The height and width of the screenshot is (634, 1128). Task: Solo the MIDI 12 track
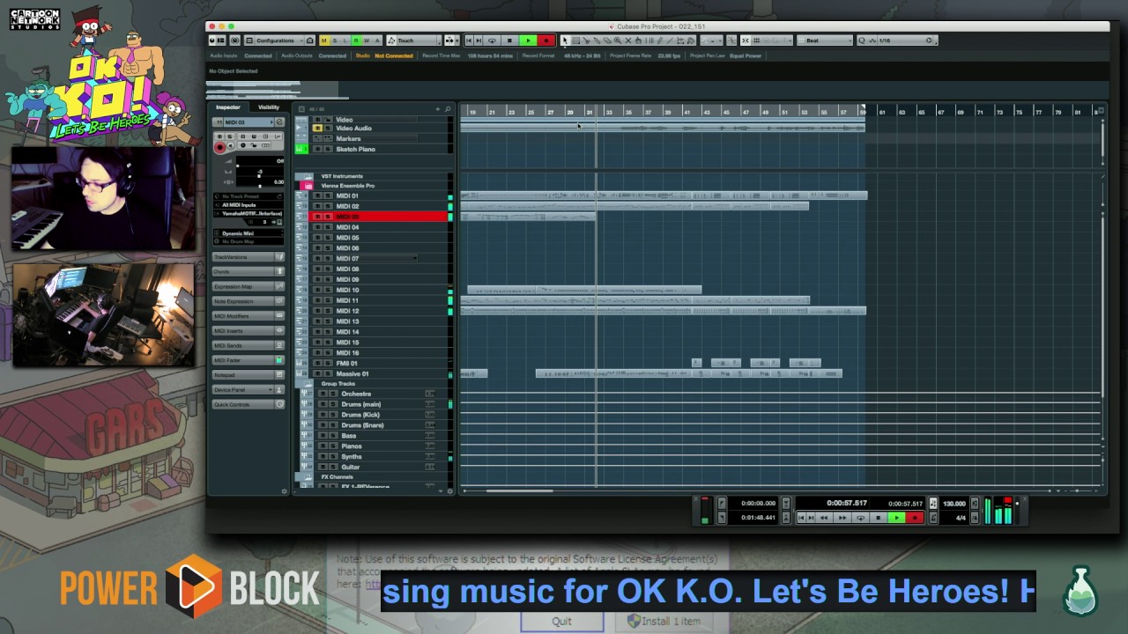pyautogui.click(x=328, y=311)
